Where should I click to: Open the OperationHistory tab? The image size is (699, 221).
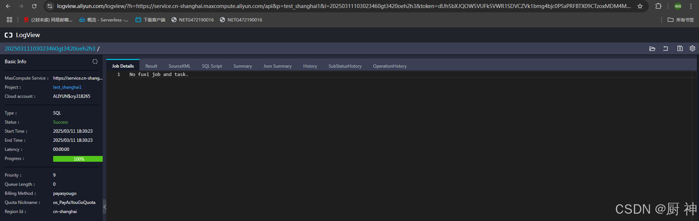[390, 66]
